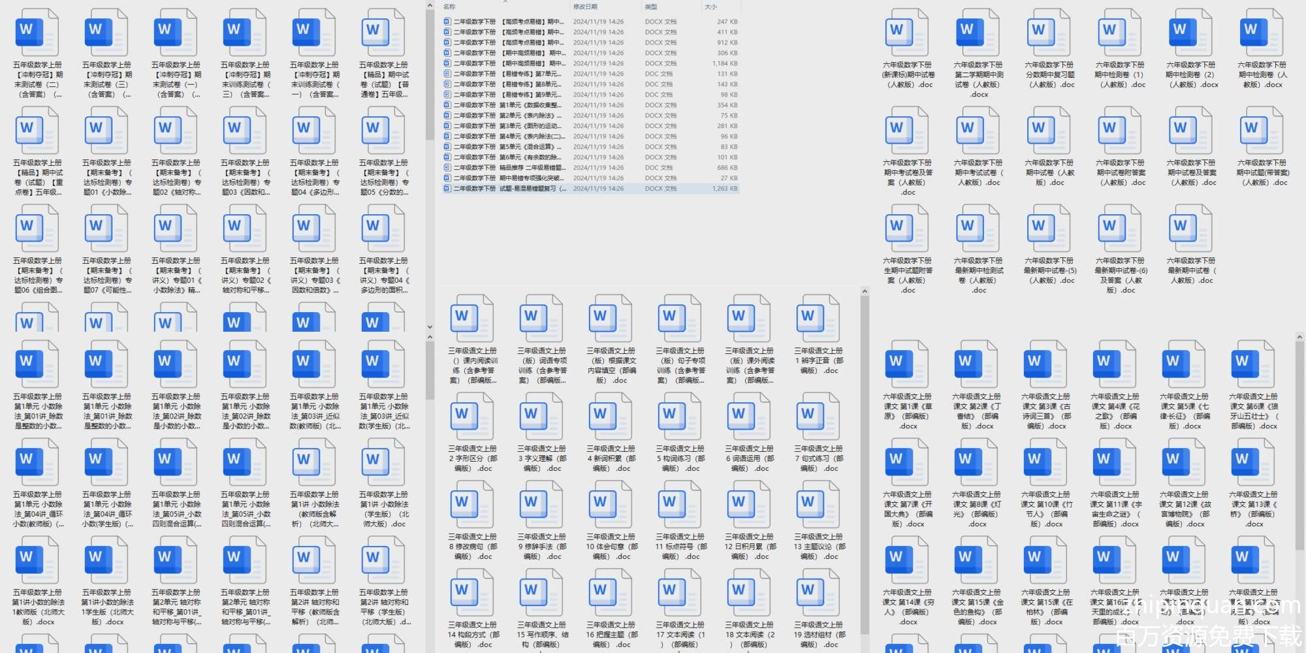This screenshot has height=653, width=1306.
Task: Click the scrollbar thumb of the 五年级数学上册 第1单元 pane
Action: pos(430,371)
